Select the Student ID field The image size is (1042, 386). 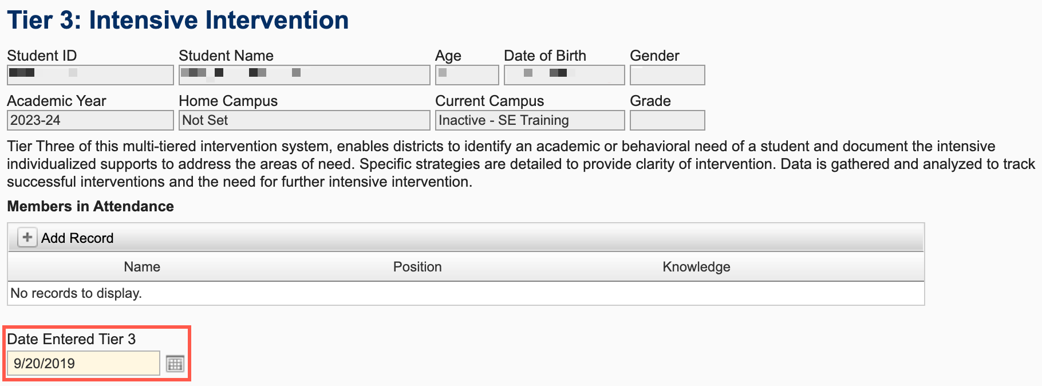[x=90, y=75]
